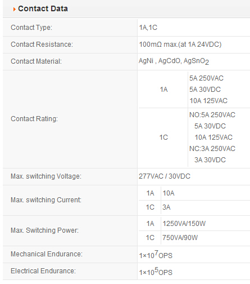Viewport: 250px width, 284px height.
Task: Click the Contact Type label
Action: [31, 28]
